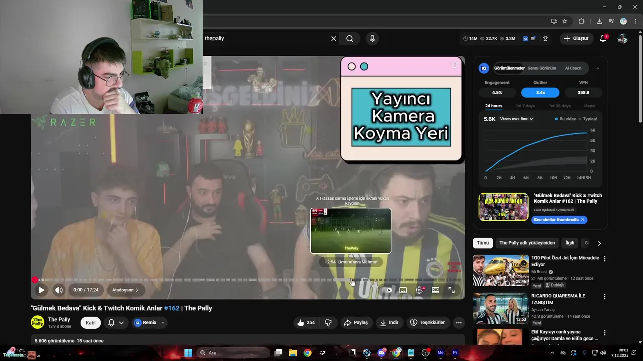Open the MrBeast 100 Pilot video thumbnail
643x361 pixels.
(x=500, y=271)
